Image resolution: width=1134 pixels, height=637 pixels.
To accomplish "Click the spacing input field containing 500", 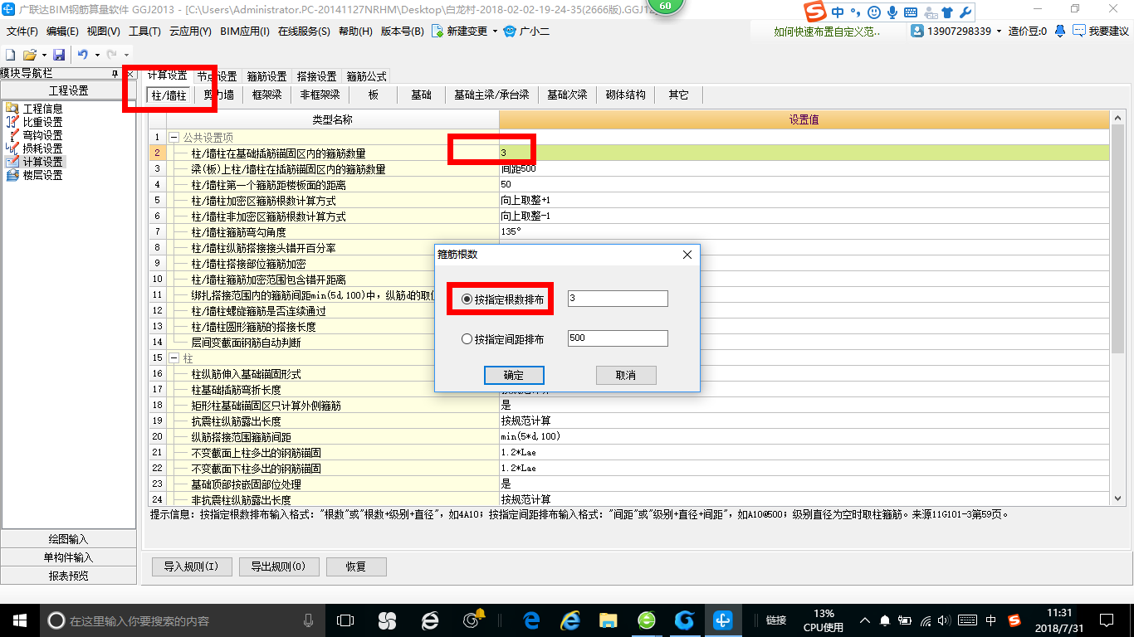I will [x=618, y=338].
